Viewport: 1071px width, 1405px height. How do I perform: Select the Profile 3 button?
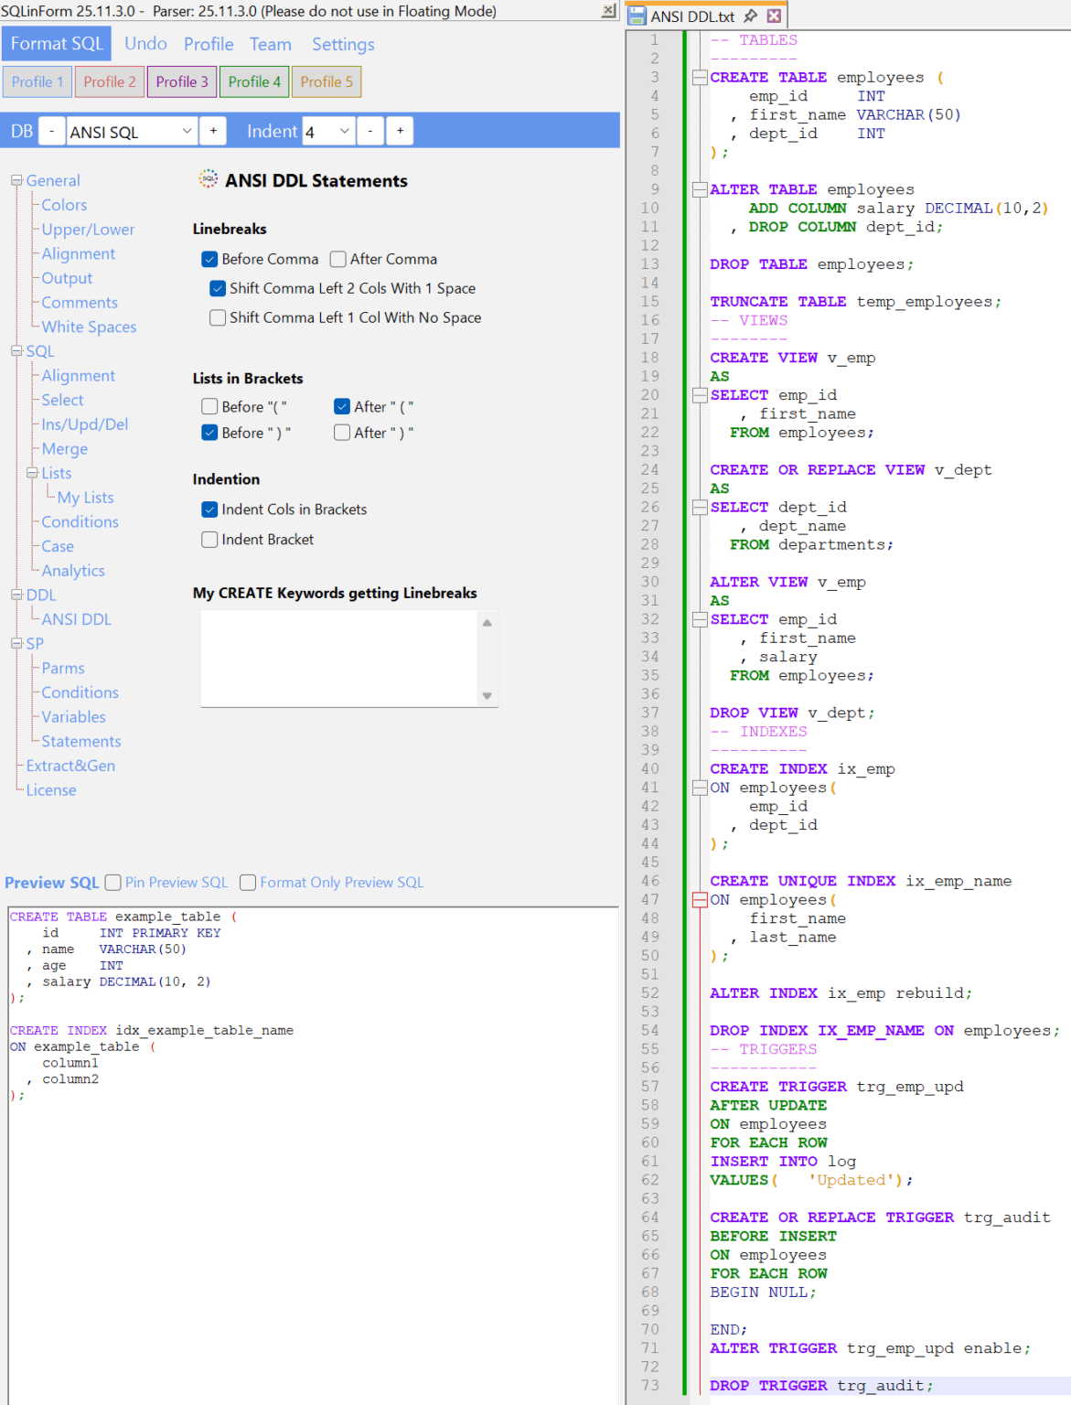181,81
